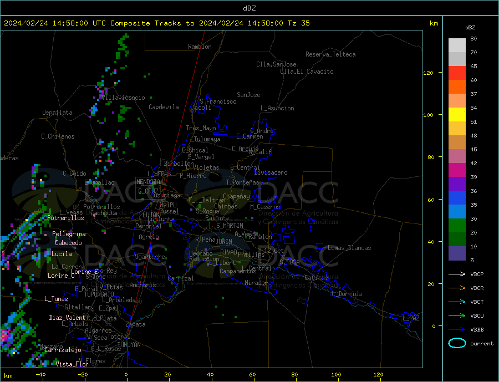Click the light blue 35 dBZ swatch

[457, 212]
